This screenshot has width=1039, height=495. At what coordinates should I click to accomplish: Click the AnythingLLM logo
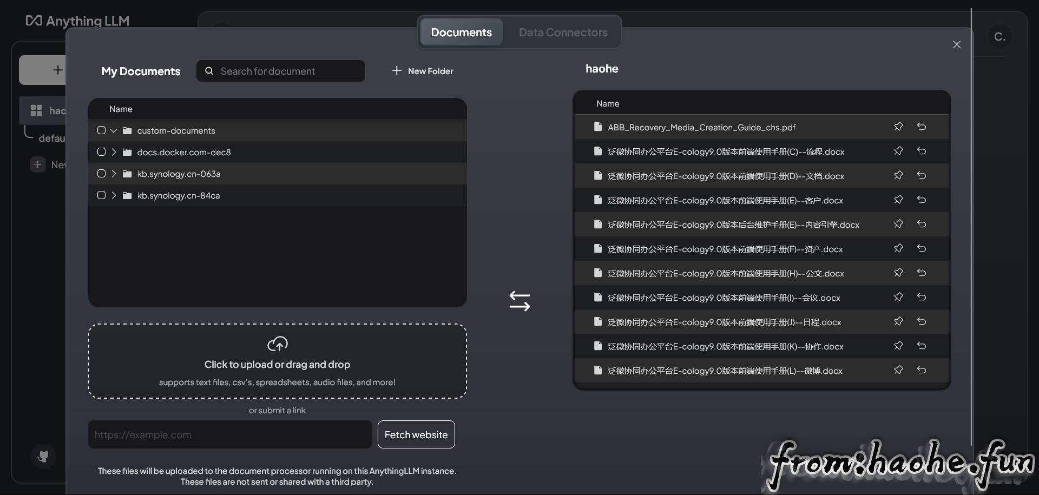pyautogui.click(x=77, y=21)
